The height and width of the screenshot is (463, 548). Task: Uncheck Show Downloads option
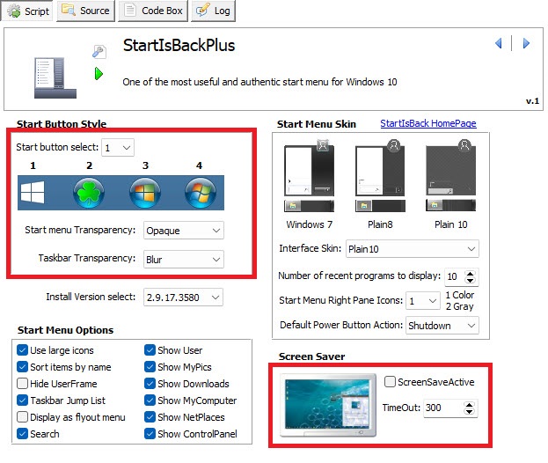click(150, 384)
